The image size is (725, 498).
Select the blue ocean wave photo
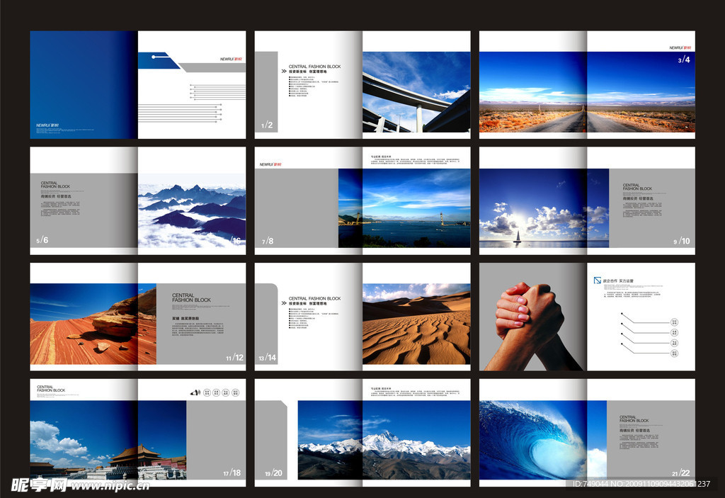pyautogui.click(x=543, y=440)
